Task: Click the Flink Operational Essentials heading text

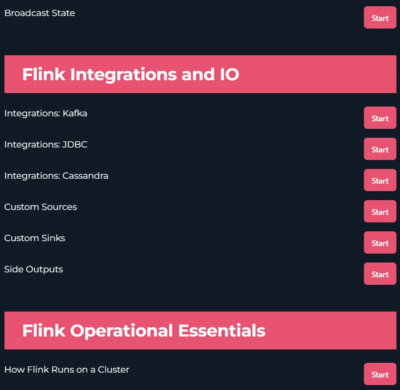Action: [144, 331]
